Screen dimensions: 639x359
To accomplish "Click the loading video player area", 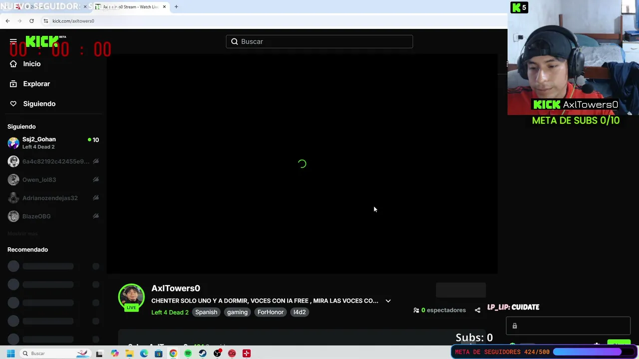I will pyautogui.click(x=302, y=164).
